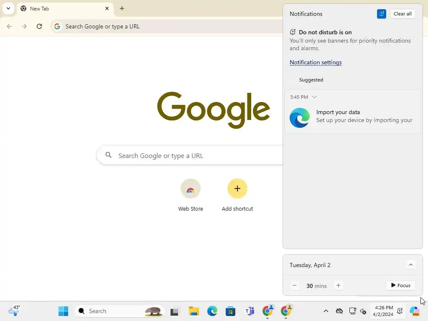Image resolution: width=428 pixels, height=321 pixels.
Task: Click the Edge icon in the notification
Action: pos(299,118)
